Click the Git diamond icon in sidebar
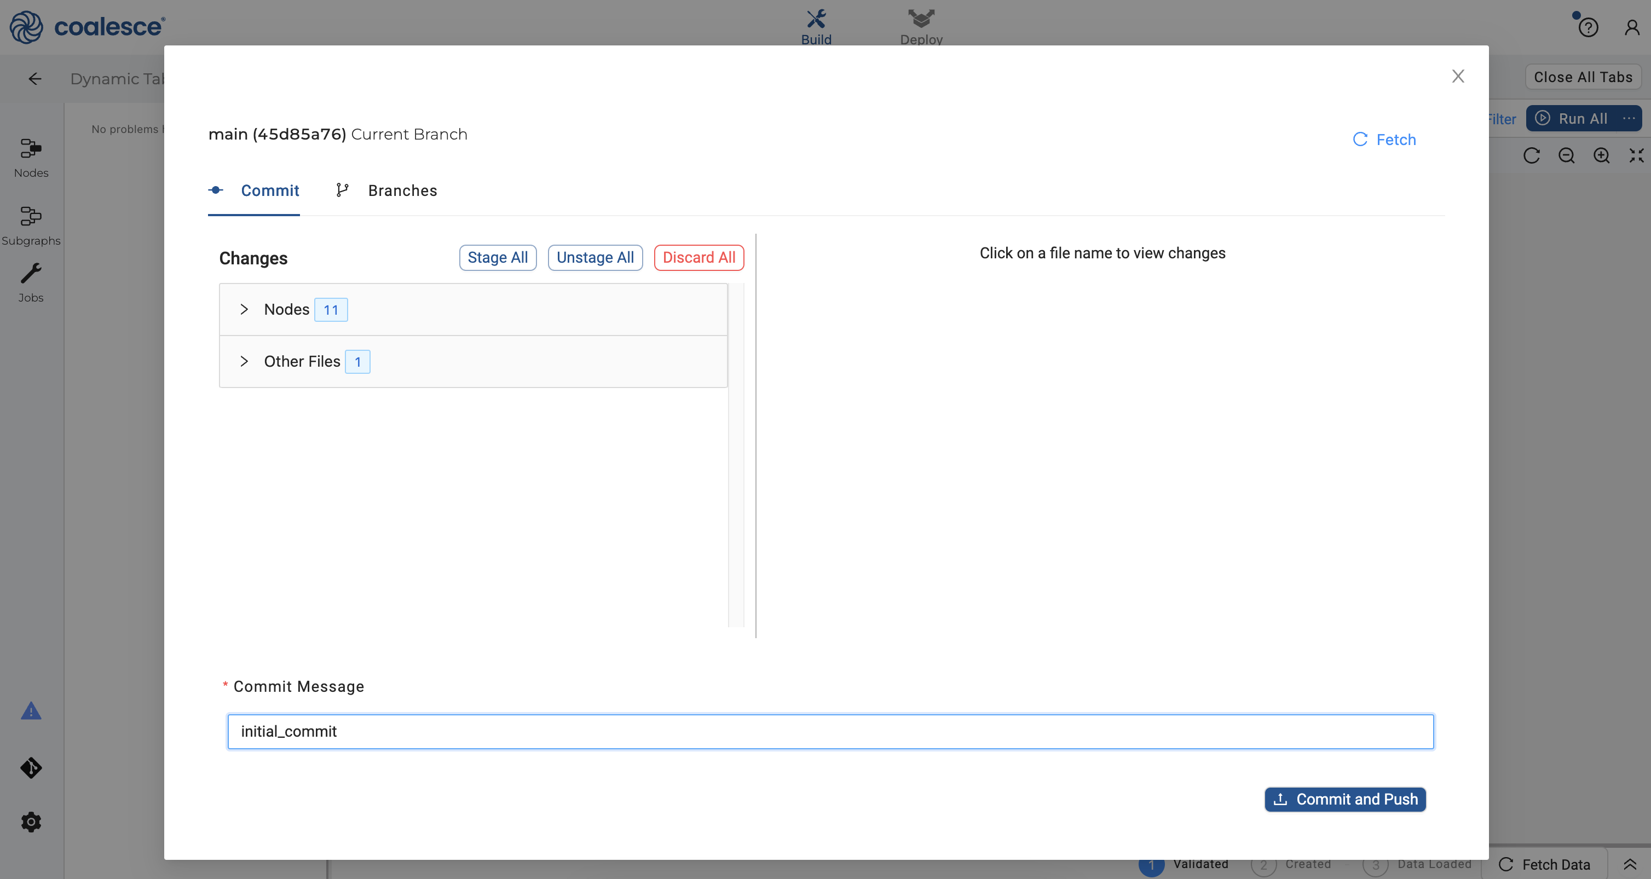 31,767
